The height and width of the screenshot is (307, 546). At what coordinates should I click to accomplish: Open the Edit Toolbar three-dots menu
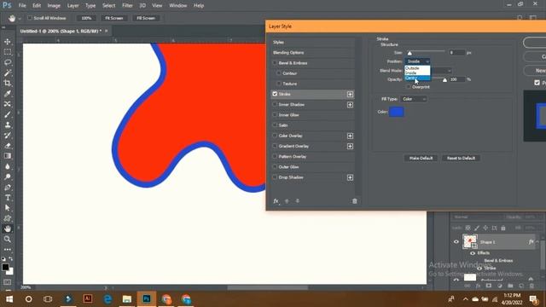(x=8, y=249)
